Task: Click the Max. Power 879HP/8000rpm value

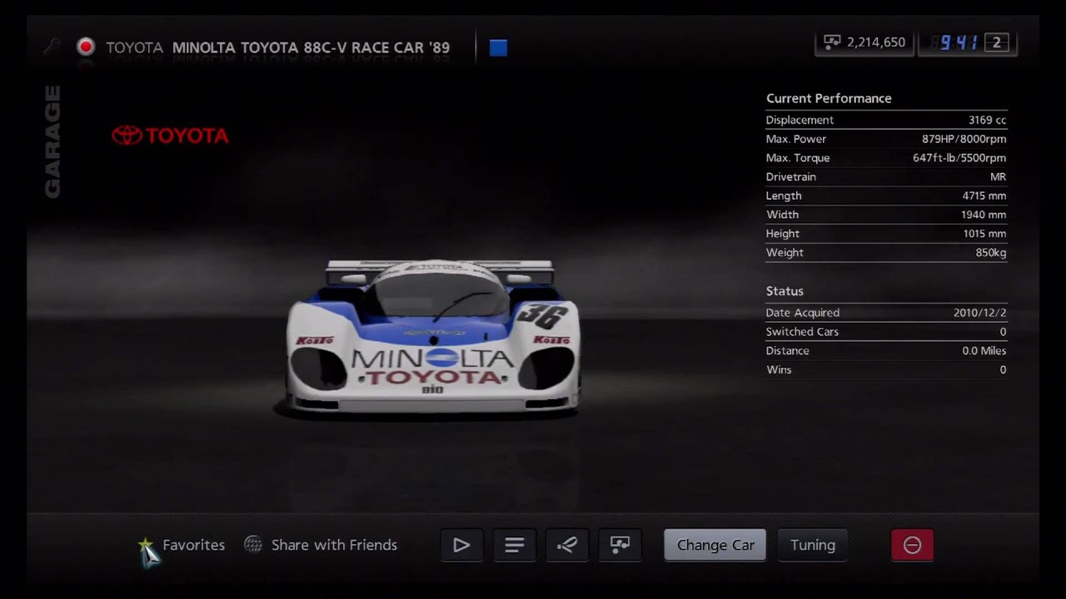Action: click(x=964, y=139)
